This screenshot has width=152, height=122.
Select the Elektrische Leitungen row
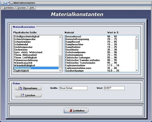tap(100, 57)
